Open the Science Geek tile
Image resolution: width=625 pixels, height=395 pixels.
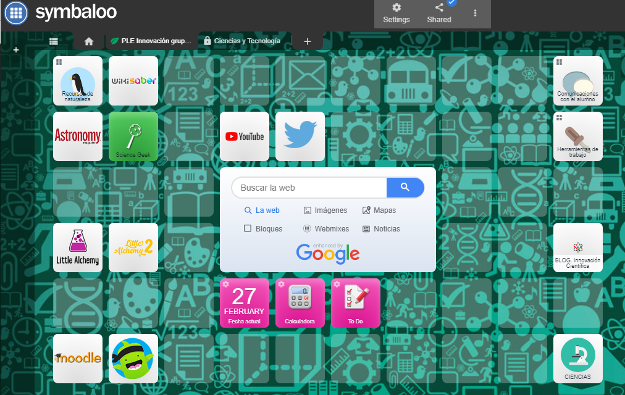(133, 136)
